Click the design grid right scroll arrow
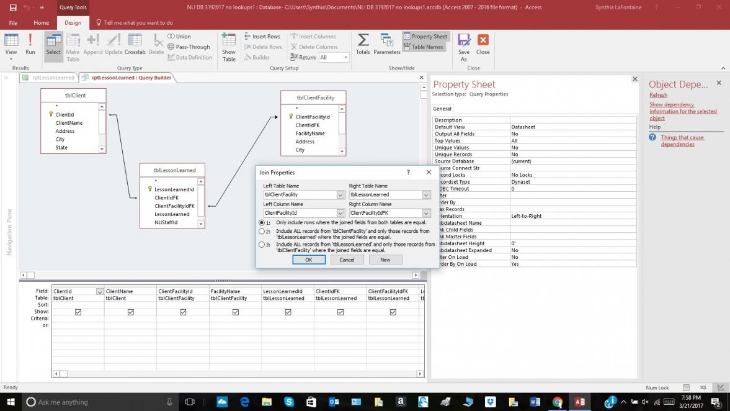 420,374
